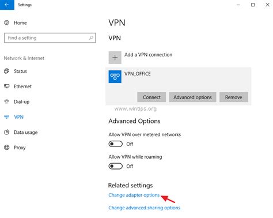The height and width of the screenshot is (218, 273).
Task: Open the Home settings page
Action: coord(20,23)
